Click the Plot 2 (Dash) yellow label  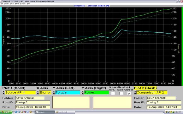coord(145,88)
